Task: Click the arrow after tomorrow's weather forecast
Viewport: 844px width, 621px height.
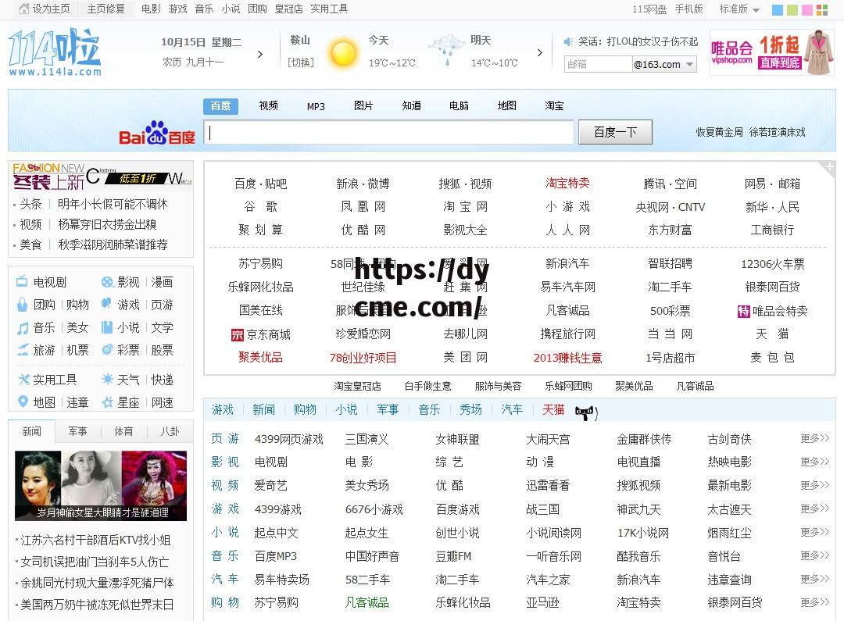Action: tap(540, 52)
